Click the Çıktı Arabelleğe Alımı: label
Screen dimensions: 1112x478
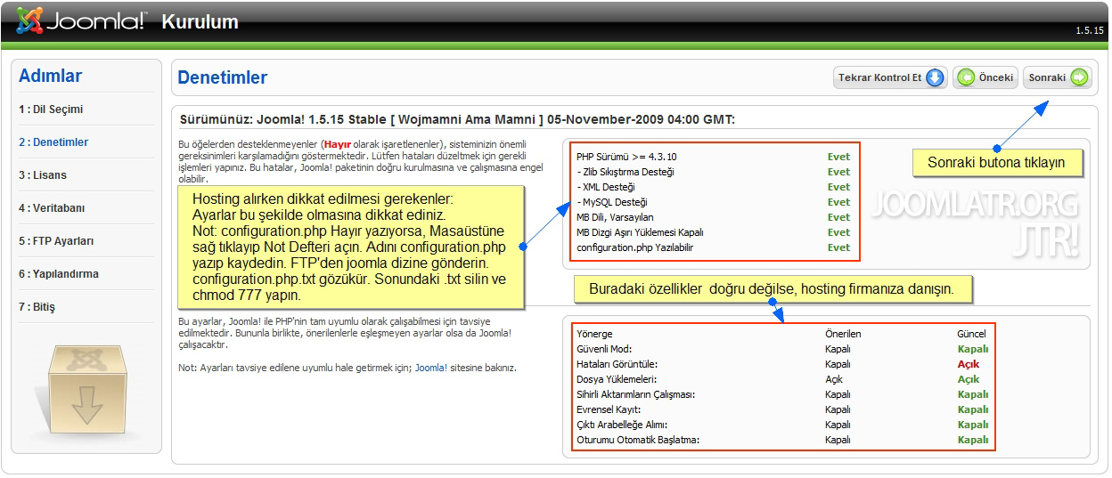[622, 425]
